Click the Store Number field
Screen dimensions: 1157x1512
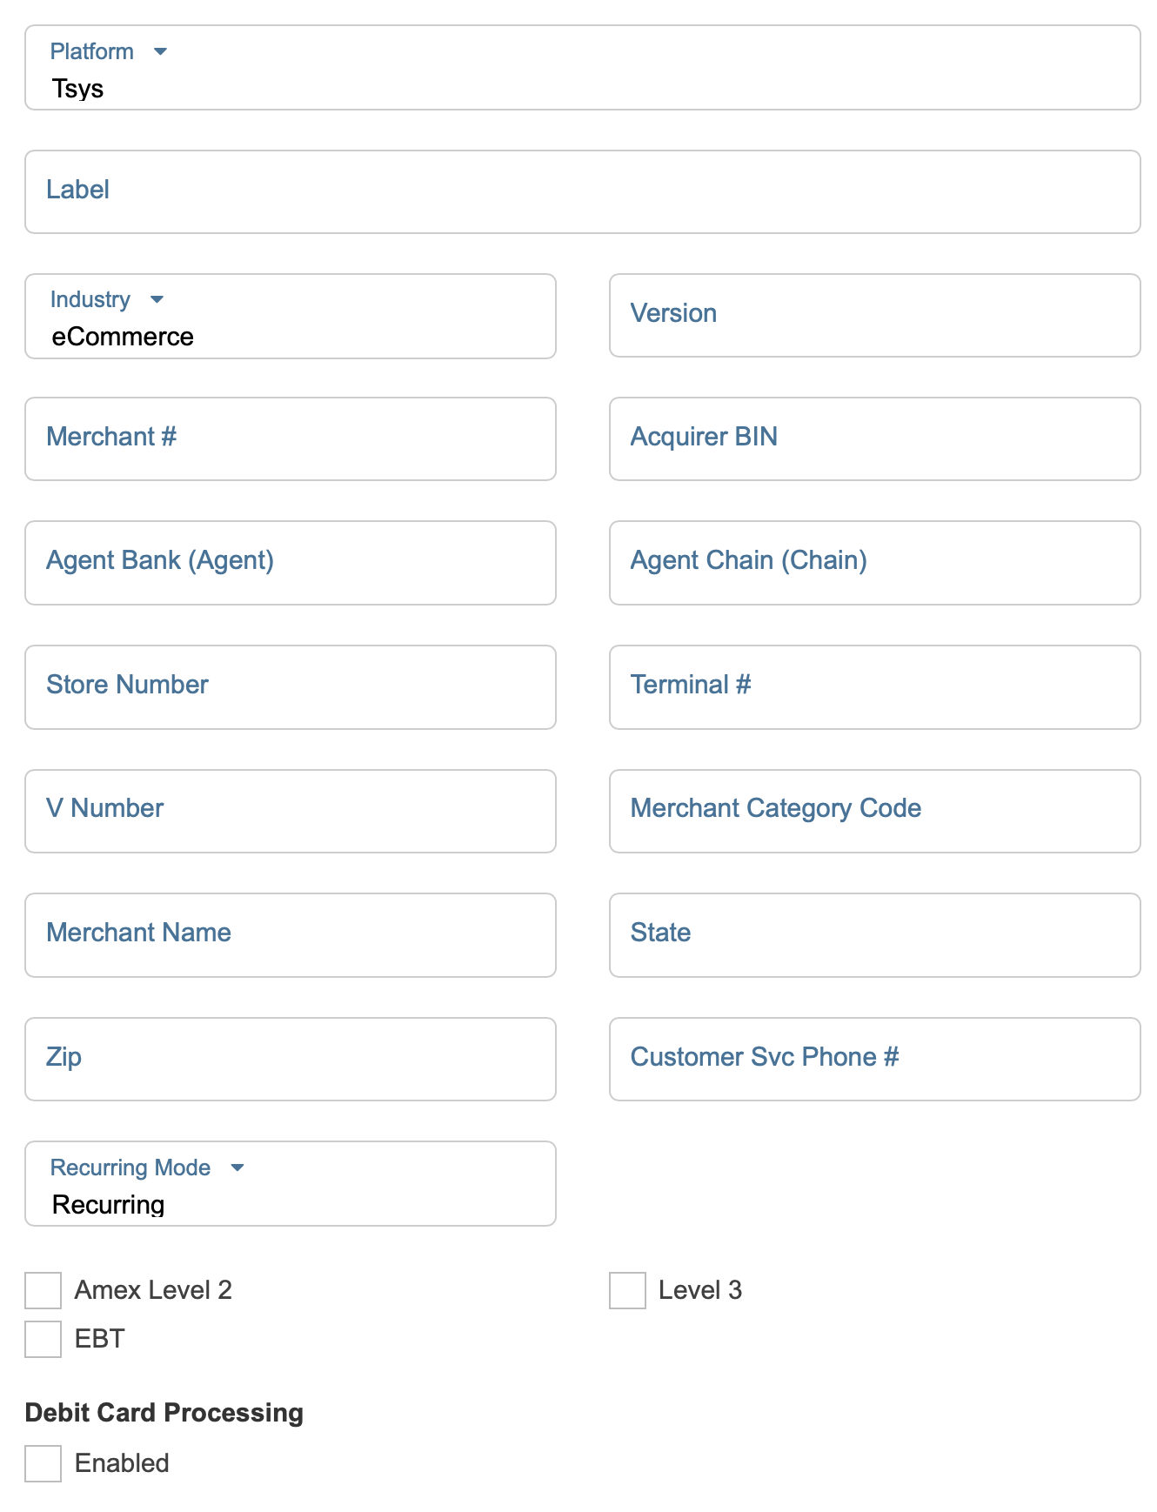(x=290, y=687)
